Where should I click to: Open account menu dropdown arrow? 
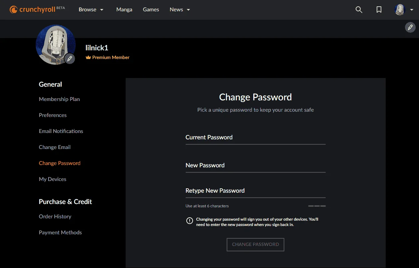[x=412, y=10]
